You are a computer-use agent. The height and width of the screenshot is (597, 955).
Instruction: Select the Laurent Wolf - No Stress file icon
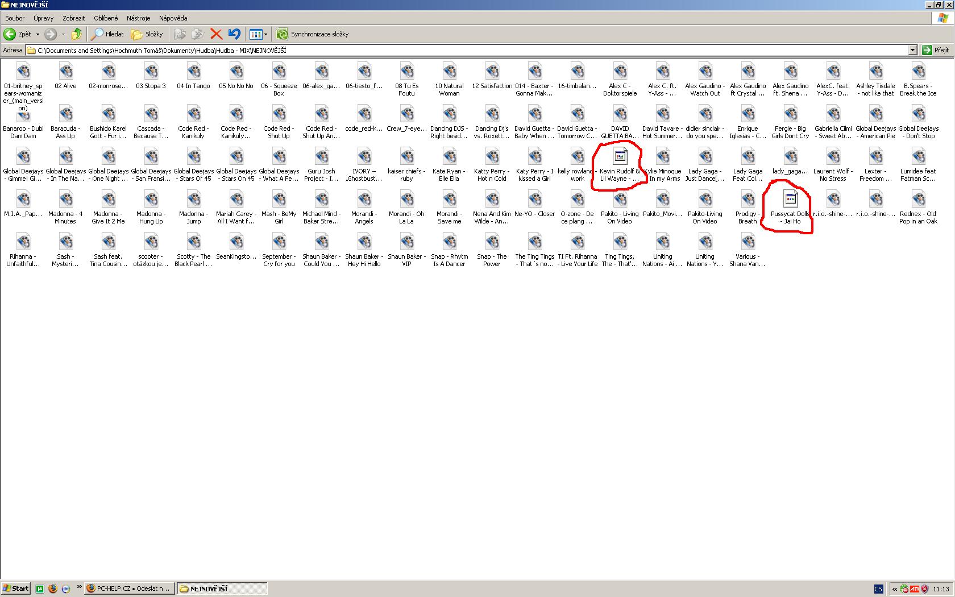pyautogui.click(x=833, y=156)
